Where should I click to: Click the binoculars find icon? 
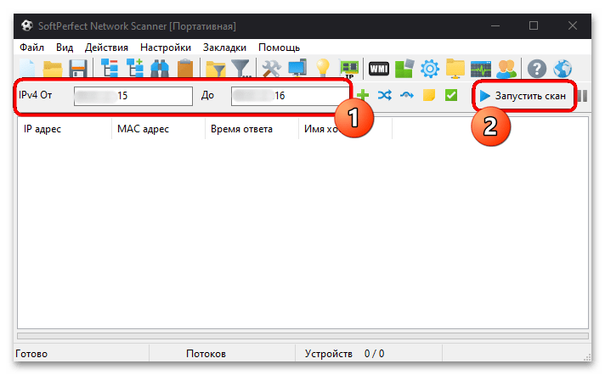point(160,69)
